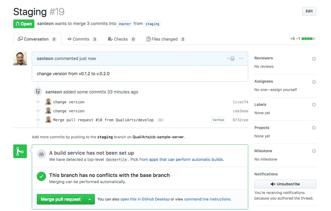Click sanleon's avatar beside the comment
Viewport: 331px width, 211px height.
click(x=20, y=58)
